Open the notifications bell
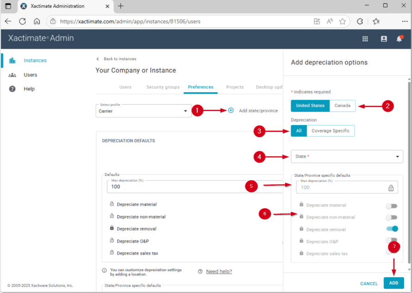Image resolution: width=412 pixels, height=293 pixels. pyautogui.click(x=399, y=39)
